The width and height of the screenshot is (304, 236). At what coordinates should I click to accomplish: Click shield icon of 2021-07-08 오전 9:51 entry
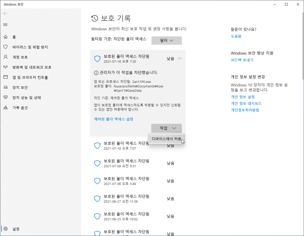[97, 163]
